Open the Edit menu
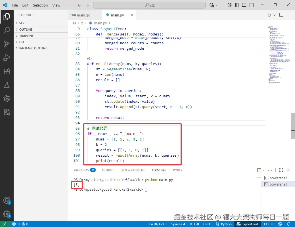The width and height of the screenshot is (295, 227). [x=25, y=5]
